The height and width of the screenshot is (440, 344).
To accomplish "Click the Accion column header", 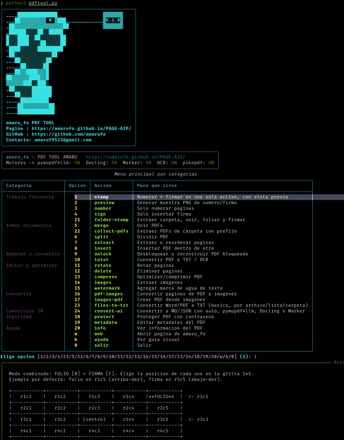I will coord(103,185).
